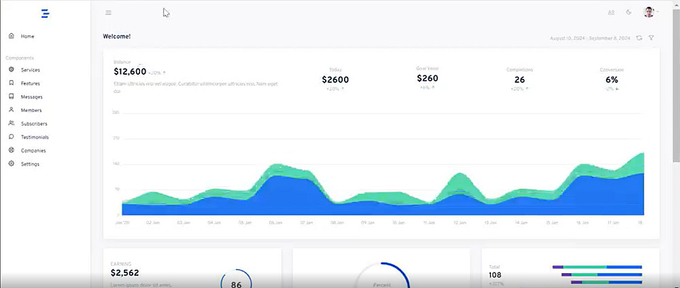This screenshot has width=680, height=288.
Task: Open the Companies page link
Action: 33,151
